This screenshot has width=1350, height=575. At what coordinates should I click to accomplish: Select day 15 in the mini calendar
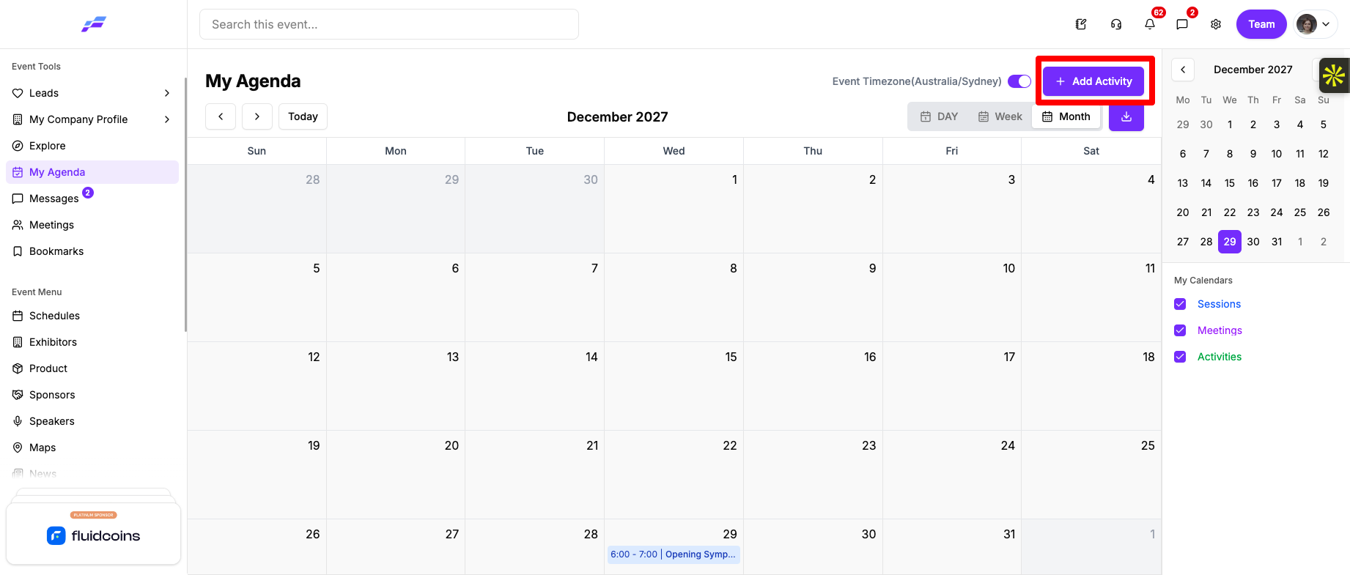pyautogui.click(x=1230, y=183)
